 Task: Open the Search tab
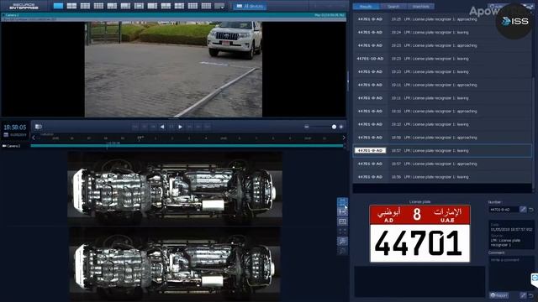pyautogui.click(x=393, y=7)
